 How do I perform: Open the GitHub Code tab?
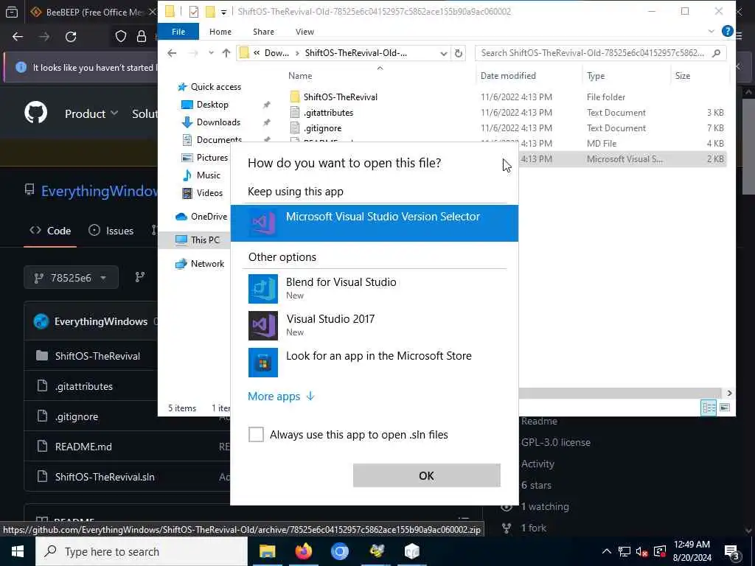click(50, 231)
